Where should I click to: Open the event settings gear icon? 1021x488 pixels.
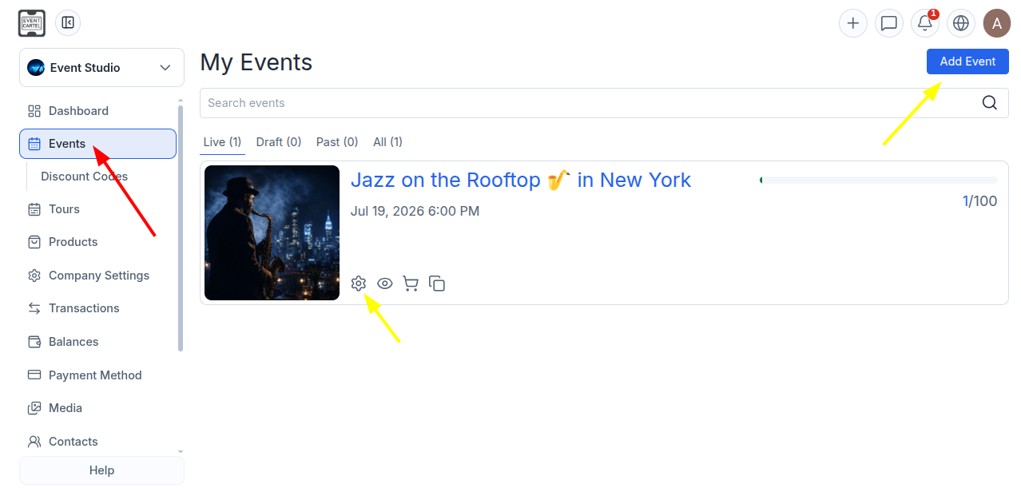click(358, 284)
